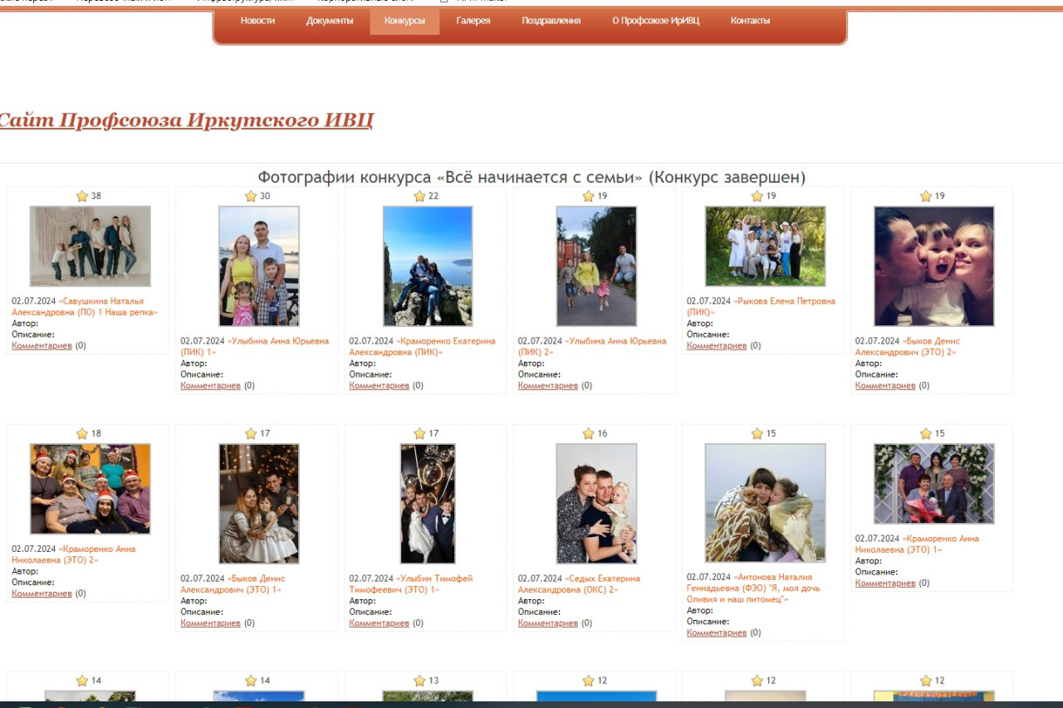
Task: Open «Седых Екатерина Александровна (ОКС) 2» title link
Action: (580, 584)
